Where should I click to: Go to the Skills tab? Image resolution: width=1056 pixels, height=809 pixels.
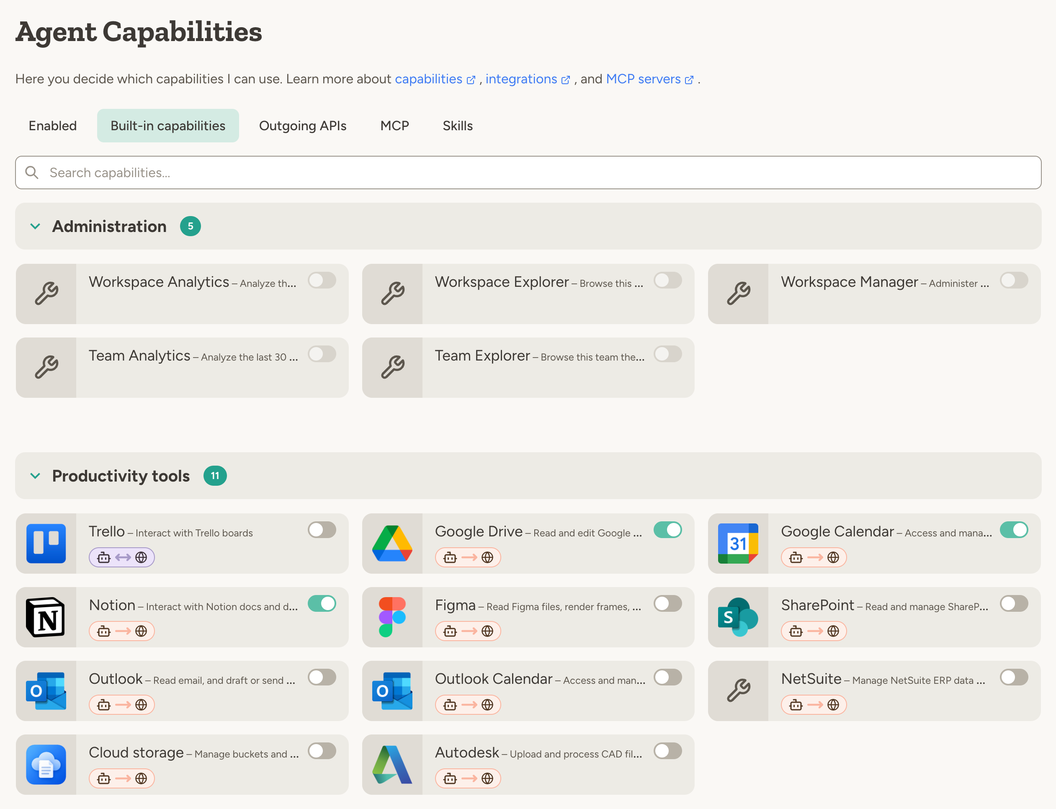coord(458,126)
